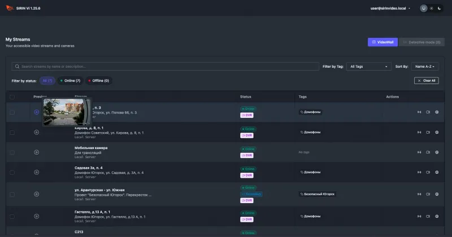Click the magnifier icon in search bar

(18, 67)
